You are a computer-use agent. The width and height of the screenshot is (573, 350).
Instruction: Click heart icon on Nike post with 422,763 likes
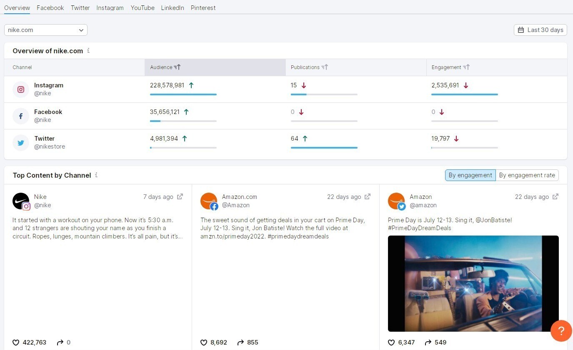[x=16, y=343]
